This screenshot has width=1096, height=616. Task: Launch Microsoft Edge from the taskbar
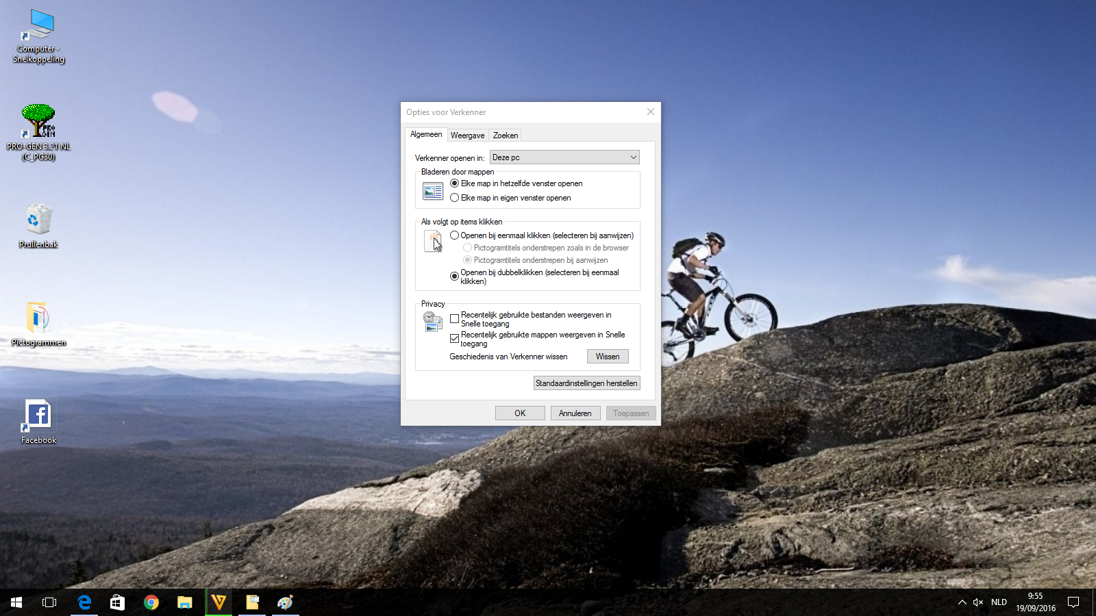pyautogui.click(x=84, y=602)
